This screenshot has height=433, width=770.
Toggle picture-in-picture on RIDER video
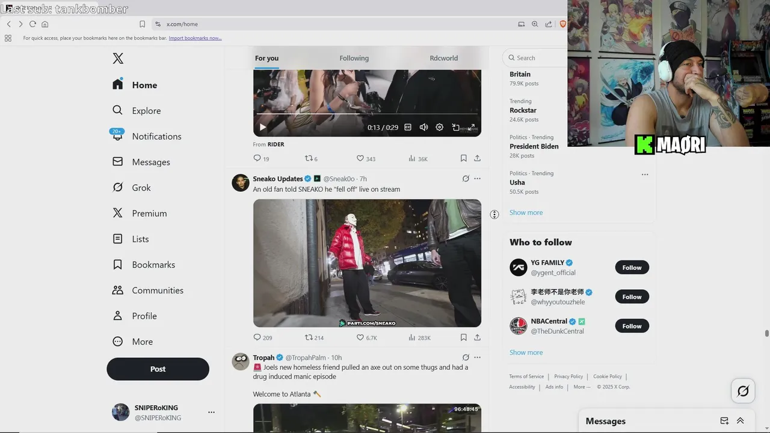coord(456,127)
